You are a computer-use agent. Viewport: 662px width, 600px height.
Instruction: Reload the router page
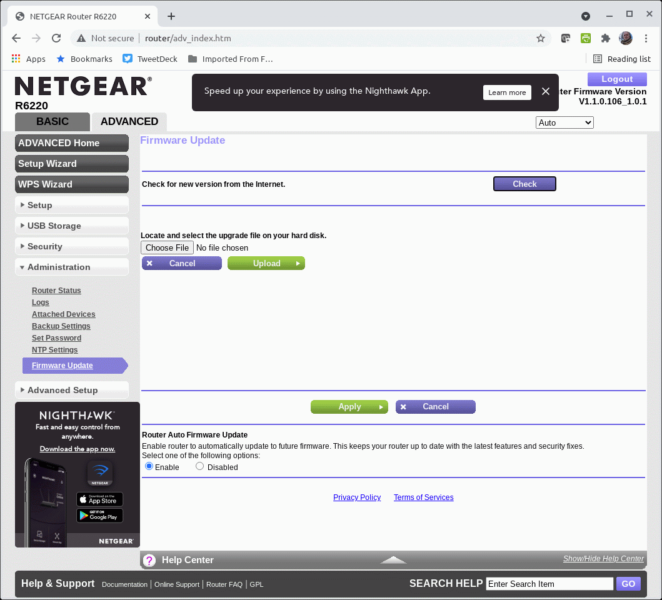(x=56, y=38)
